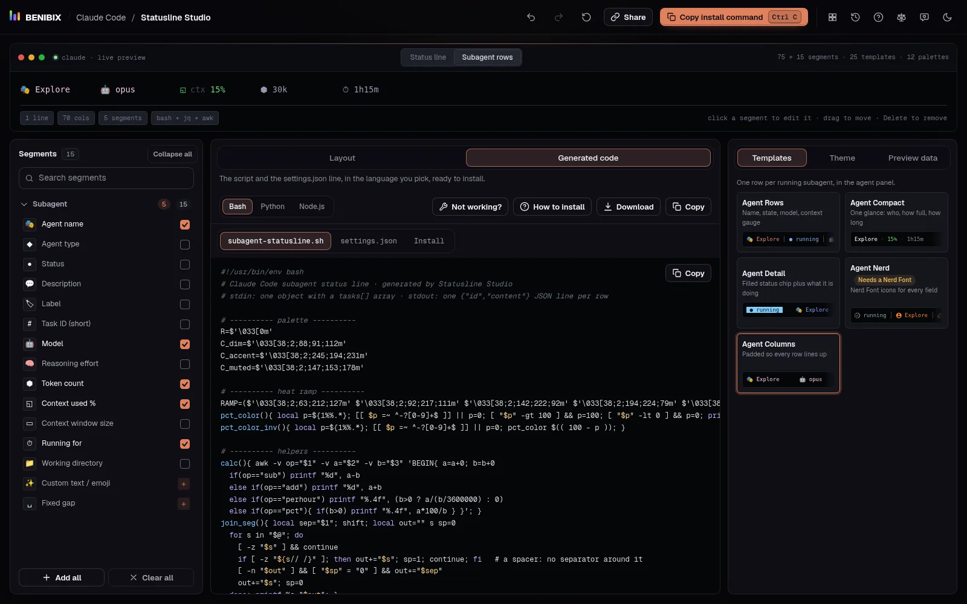Image resolution: width=967 pixels, height=604 pixels.
Task: Click the Collapse all button
Action: pyautogui.click(x=172, y=154)
